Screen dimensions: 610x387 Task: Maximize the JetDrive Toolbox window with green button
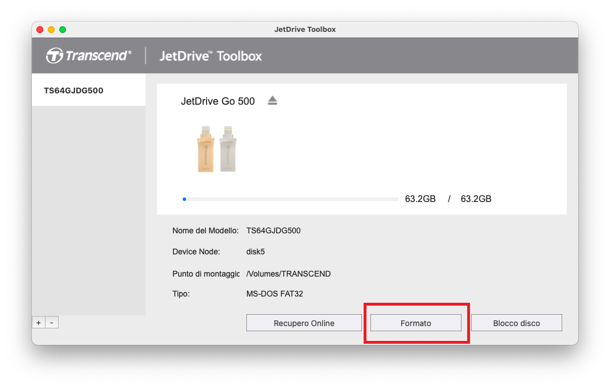[63, 30]
